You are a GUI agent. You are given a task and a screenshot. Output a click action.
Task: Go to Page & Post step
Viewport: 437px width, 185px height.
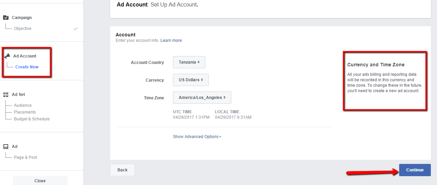pyautogui.click(x=26, y=157)
